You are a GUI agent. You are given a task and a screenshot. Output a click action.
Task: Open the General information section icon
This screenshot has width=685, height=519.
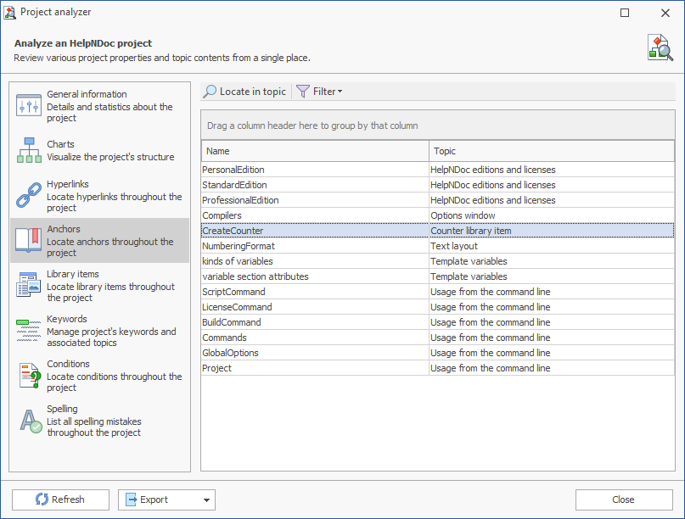click(x=29, y=106)
